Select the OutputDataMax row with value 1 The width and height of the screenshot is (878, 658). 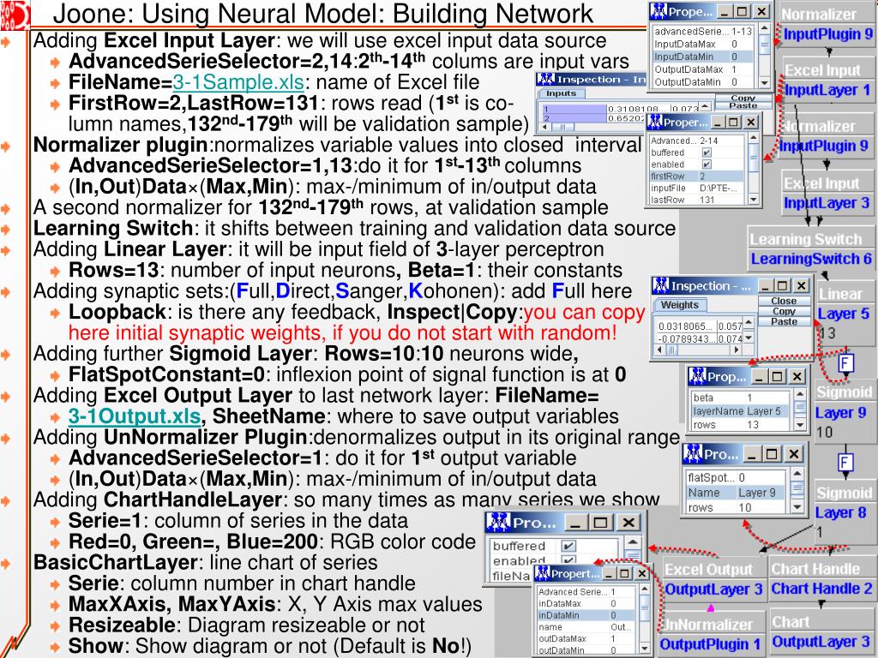tap(703, 69)
